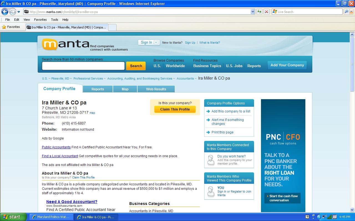Open the recent pages dropdown beside Forward
Image resolution: width=355 pixels, height=221 pixels.
point(19,12)
